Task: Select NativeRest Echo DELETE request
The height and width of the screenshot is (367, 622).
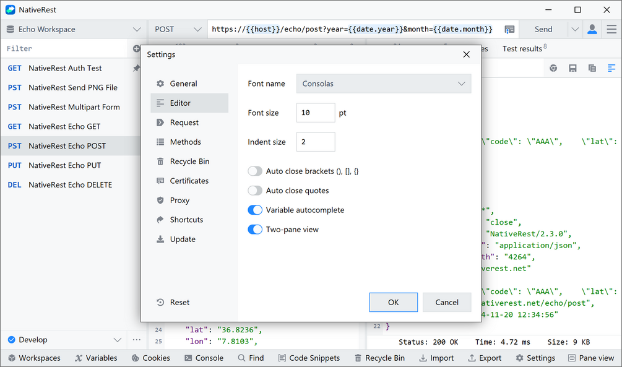Action: click(x=71, y=185)
